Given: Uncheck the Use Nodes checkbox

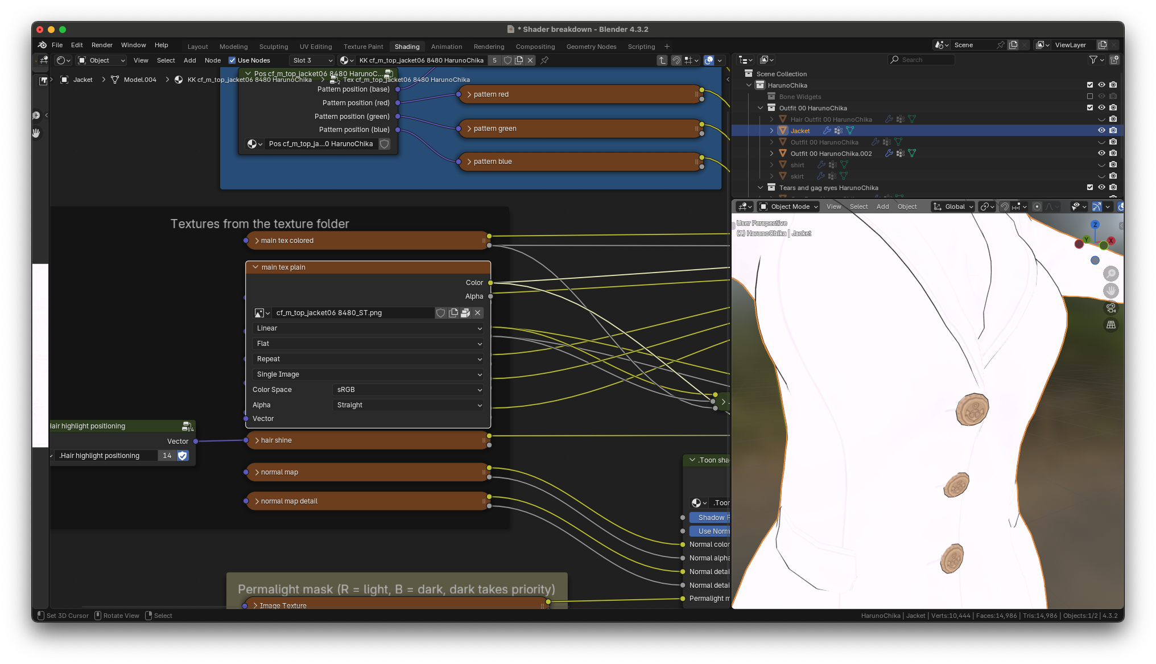Looking at the screenshot, I should 232,60.
